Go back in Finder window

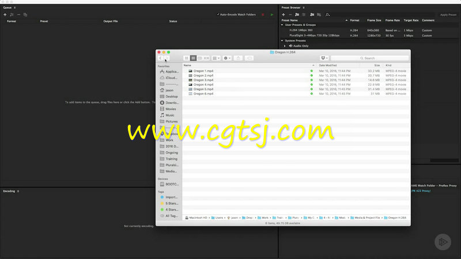[160, 58]
